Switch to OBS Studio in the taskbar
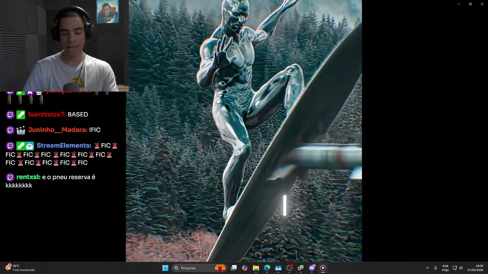 (289, 268)
